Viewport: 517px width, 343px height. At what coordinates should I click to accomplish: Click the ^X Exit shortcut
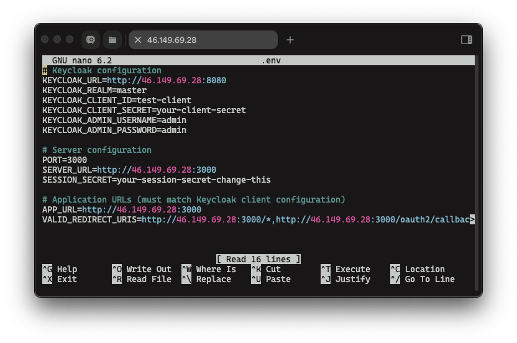click(x=60, y=279)
